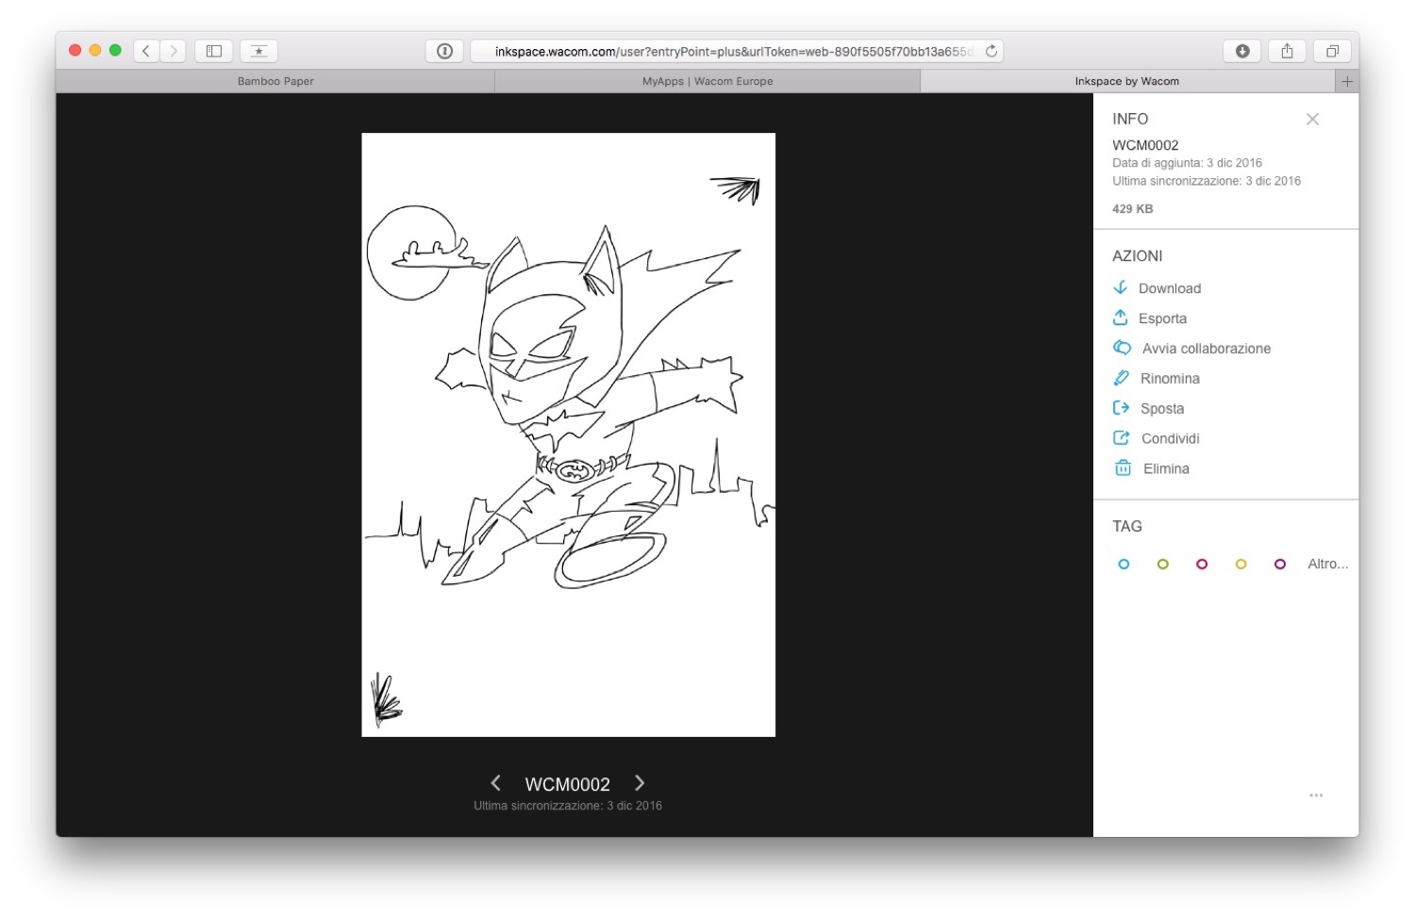Open the three-dots more options menu
The height and width of the screenshot is (917, 1415).
pos(1316,795)
